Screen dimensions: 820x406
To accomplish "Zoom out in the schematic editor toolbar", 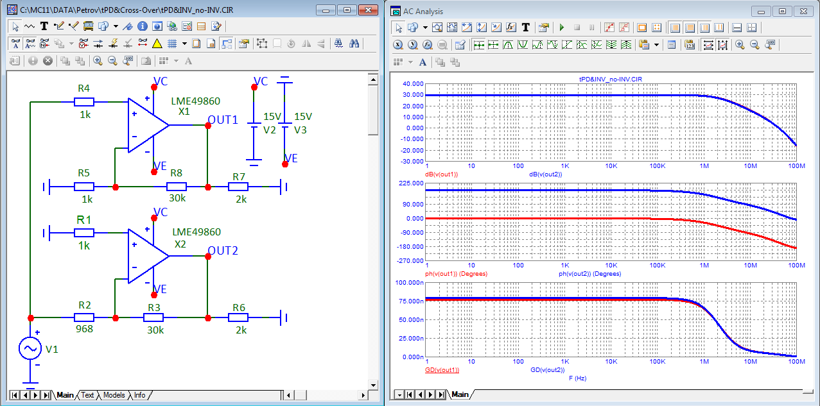I will 112,61.
